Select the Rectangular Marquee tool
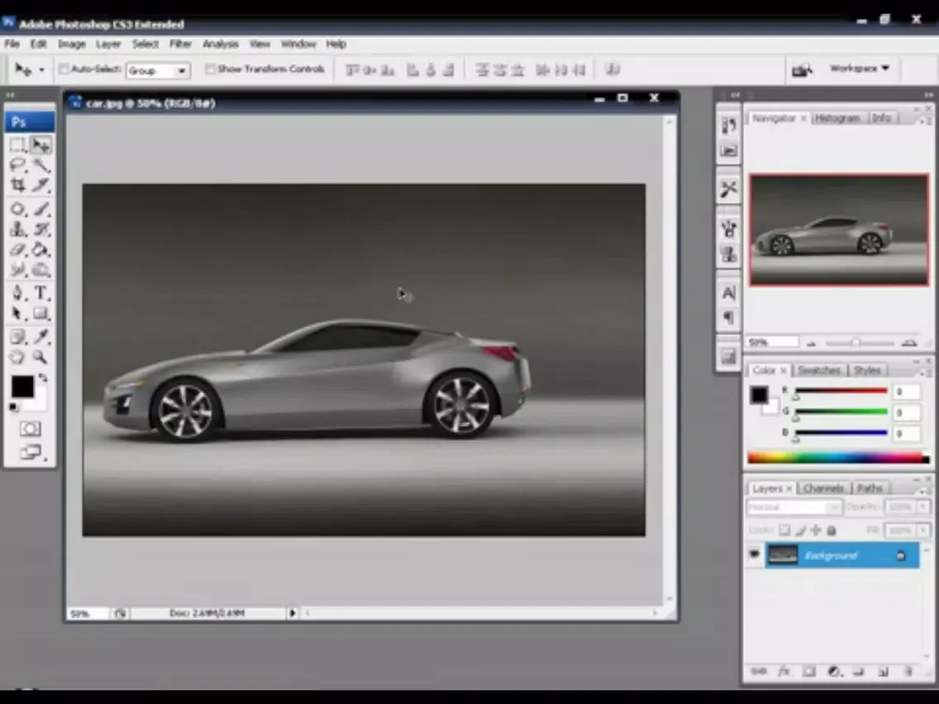Viewport: 939px width, 704px height. [18, 145]
